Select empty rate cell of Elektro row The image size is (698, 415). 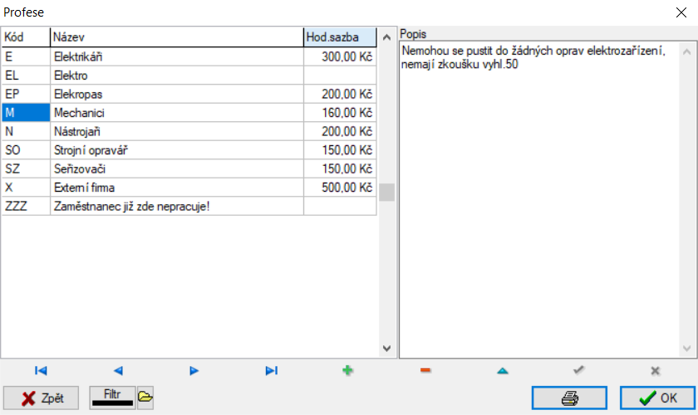[340, 76]
